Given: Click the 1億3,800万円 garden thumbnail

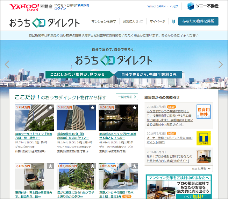Looking at the screenshot, I should coord(76,176).
